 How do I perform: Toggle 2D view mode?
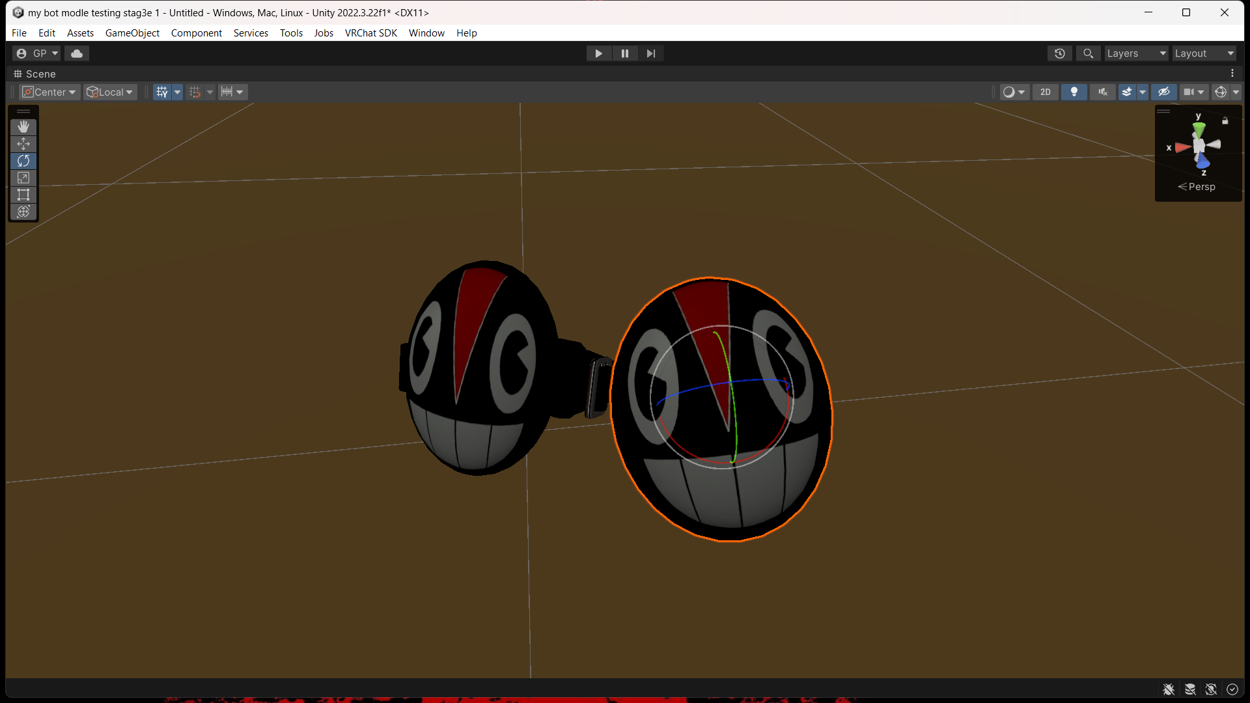pos(1045,92)
